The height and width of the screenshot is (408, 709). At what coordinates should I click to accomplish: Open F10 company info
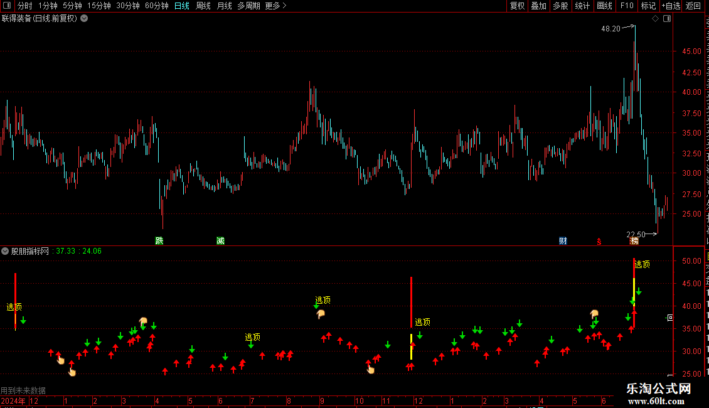tap(627, 6)
